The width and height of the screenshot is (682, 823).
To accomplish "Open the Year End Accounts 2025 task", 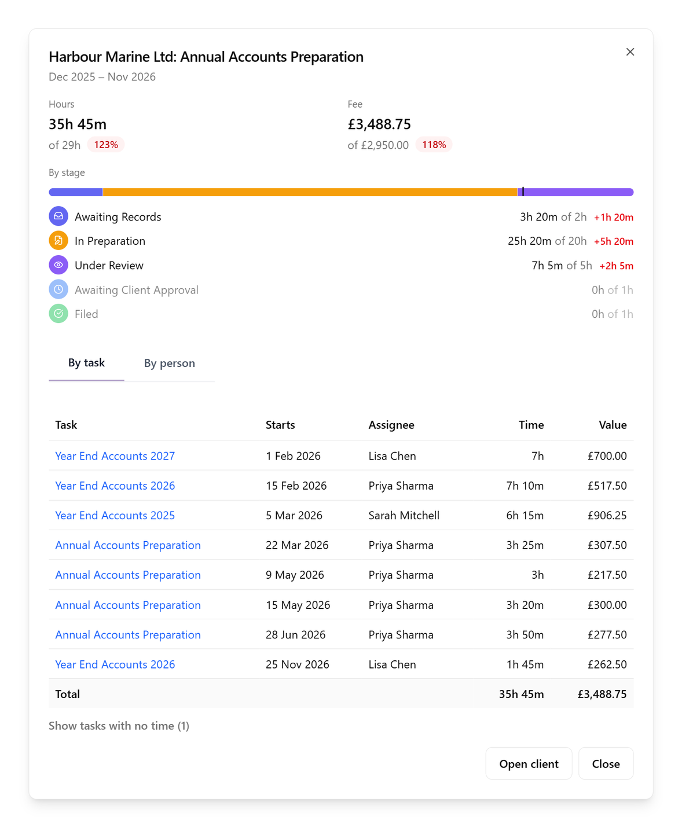I will (x=115, y=516).
